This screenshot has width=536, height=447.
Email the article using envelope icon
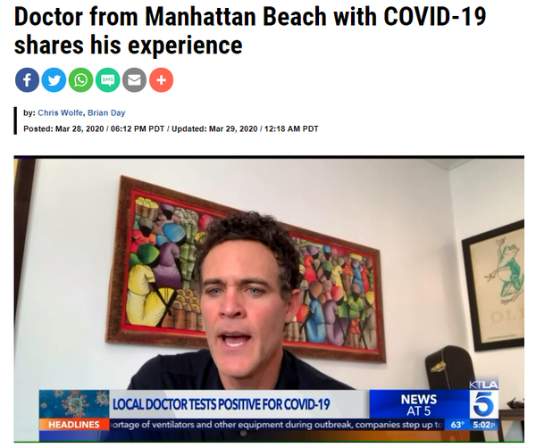(x=134, y=80)
